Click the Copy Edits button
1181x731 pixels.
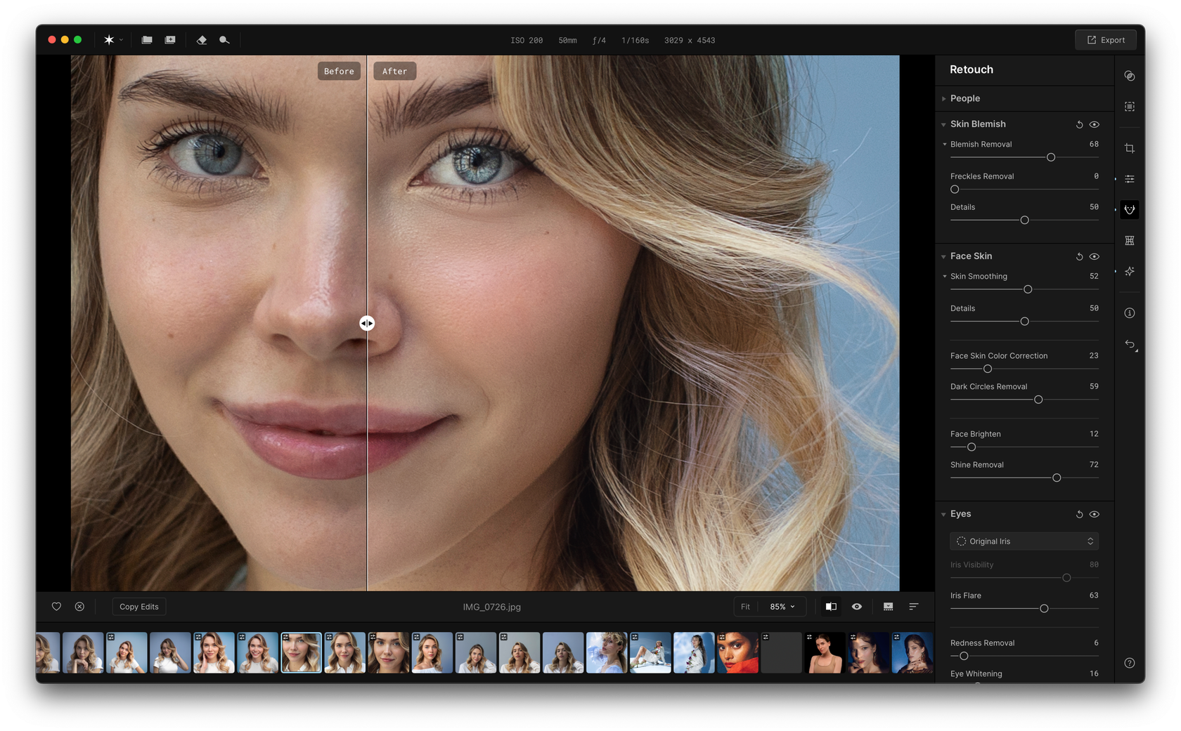click(x=139, y=606)
